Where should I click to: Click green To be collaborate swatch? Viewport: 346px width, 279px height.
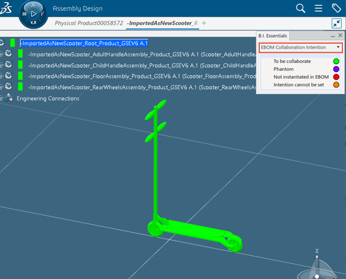tap(336, 61)
